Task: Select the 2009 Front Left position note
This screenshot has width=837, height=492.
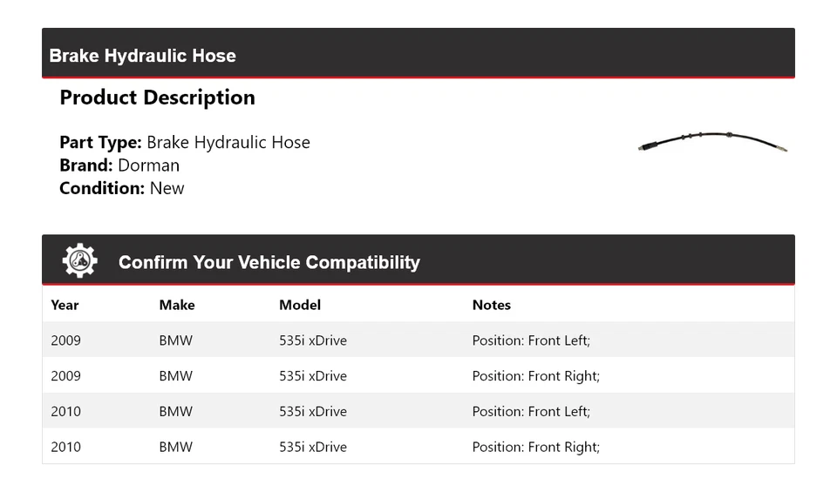Action: click(531, 340)
